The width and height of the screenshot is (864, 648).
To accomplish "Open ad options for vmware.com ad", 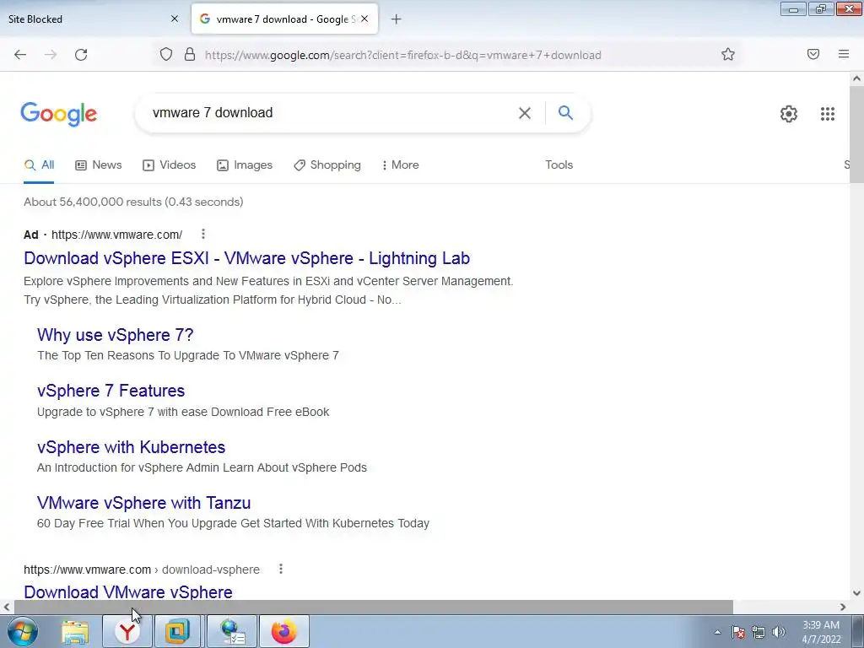I will pos(203,235).
